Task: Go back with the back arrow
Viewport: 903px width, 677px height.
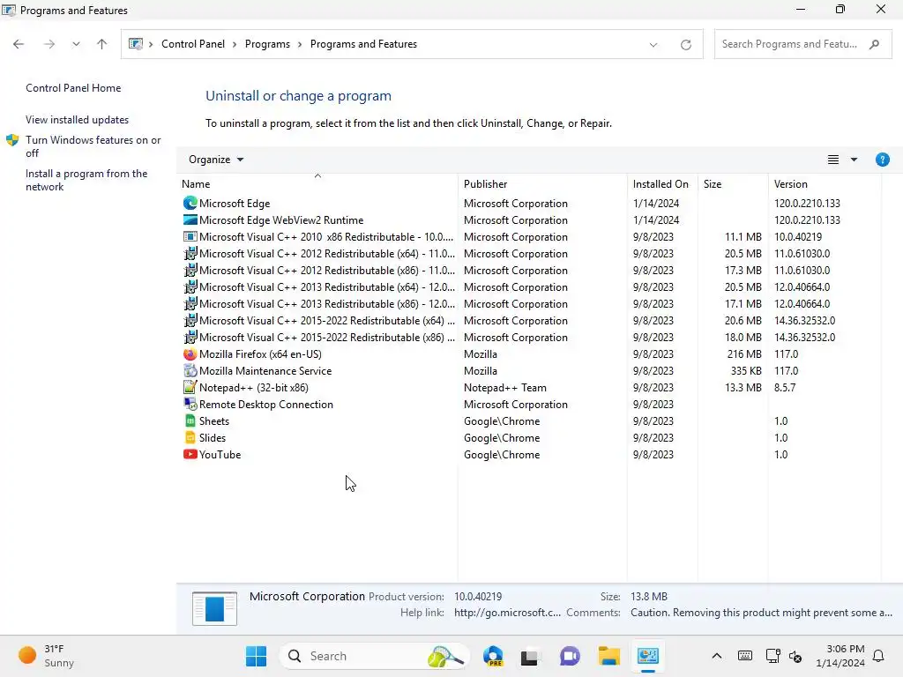Action: click(x=19, y=44)
